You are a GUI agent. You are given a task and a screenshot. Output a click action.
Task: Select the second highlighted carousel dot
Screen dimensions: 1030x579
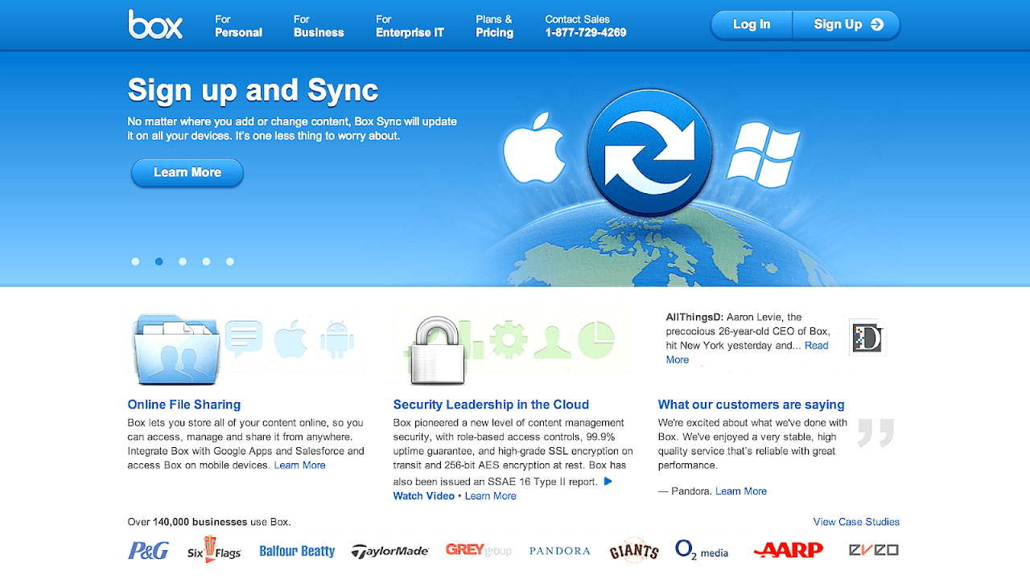pyautogui.click(x=159, y=261)
